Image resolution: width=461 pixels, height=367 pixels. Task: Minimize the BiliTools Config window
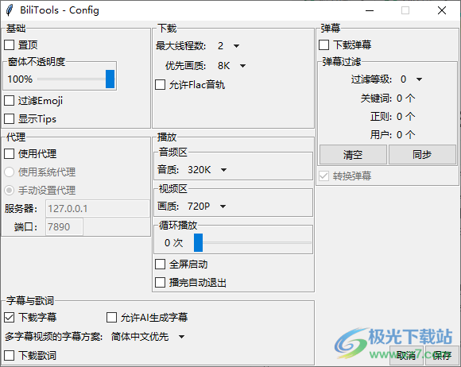pos(370,10)
